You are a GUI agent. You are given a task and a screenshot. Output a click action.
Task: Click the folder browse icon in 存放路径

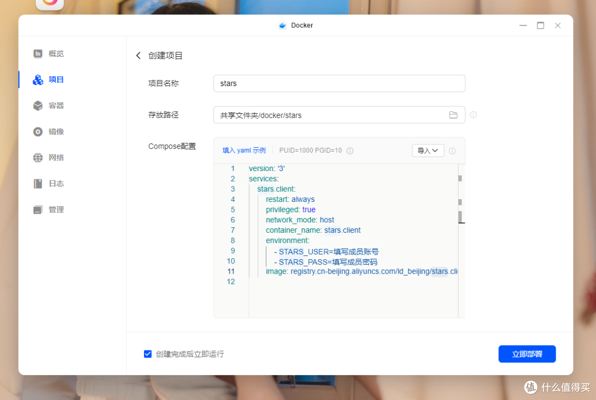pyautogui.click(x=453, y=115)
